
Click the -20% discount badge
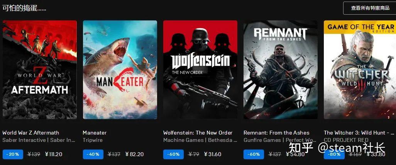(13, 154)
